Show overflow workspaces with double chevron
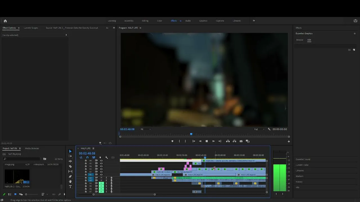 (254, 20)
